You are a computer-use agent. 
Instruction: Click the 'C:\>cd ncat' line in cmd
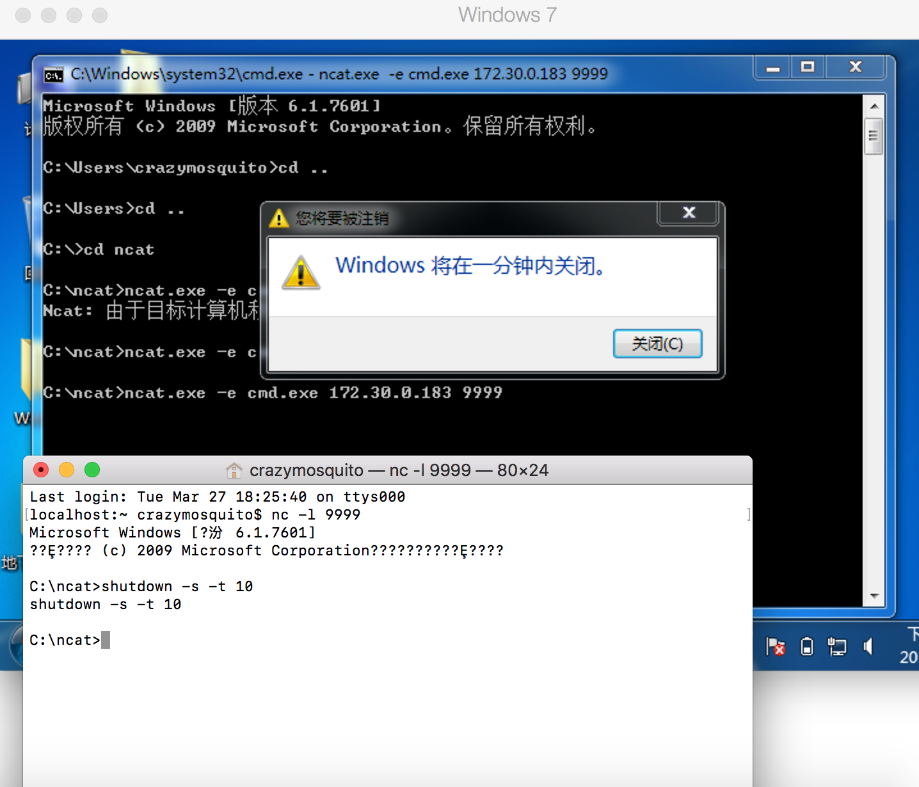pos(99,250)
